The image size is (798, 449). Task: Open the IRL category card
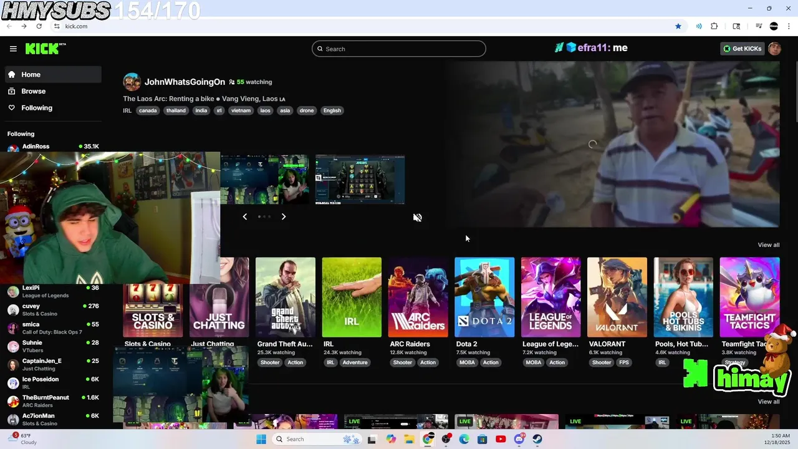click(352, 297)
